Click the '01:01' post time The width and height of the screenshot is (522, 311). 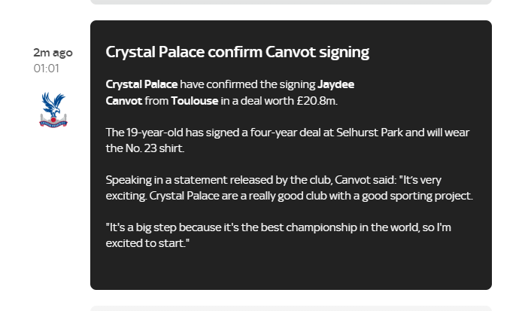click(x=47, y=69)
